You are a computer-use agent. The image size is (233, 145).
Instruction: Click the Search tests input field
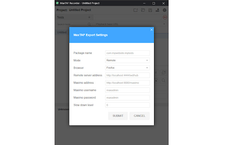(72, 24)
